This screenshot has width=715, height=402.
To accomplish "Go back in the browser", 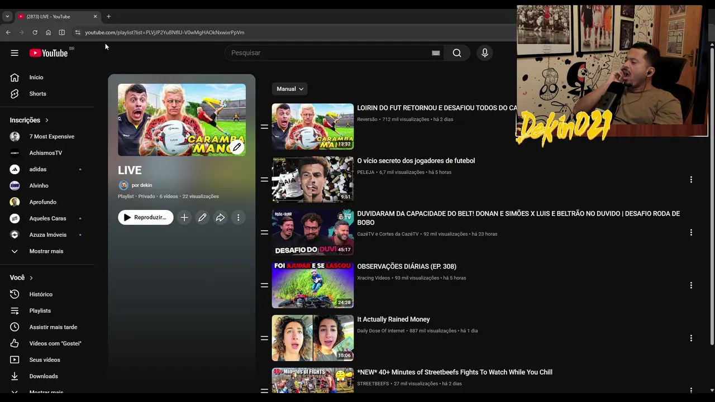I will click(8, 32).
